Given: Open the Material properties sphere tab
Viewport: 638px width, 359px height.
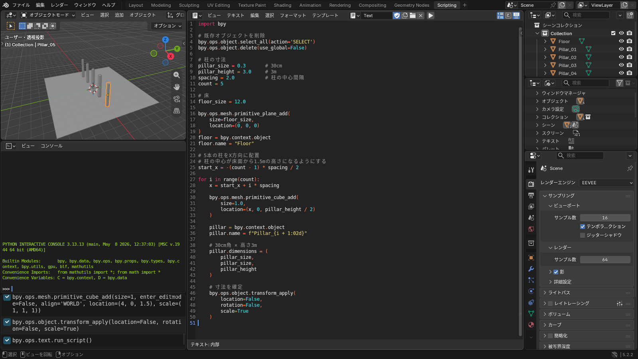Looking at the screenshot, I should pyautogui.click(x=531, y=325).
